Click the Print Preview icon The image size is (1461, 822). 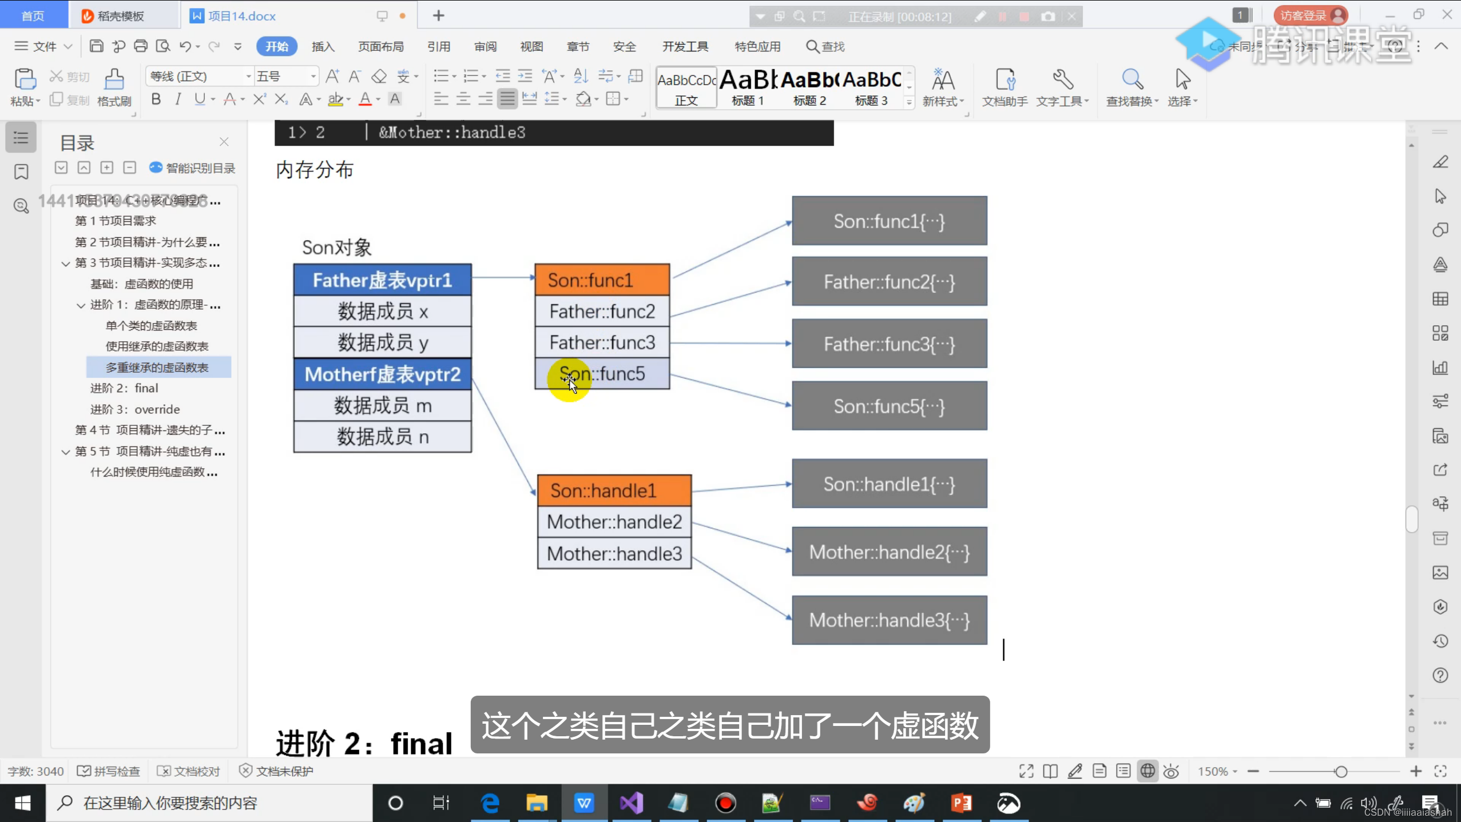[163, 46]
